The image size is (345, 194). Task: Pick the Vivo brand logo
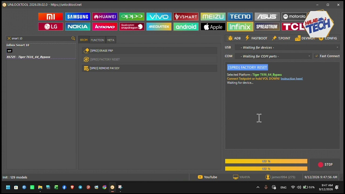[x=159, y=17]
